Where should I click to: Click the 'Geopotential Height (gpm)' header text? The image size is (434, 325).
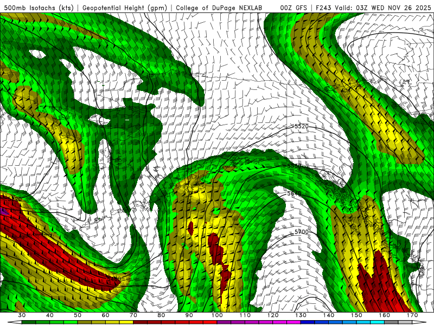[125, 8]
